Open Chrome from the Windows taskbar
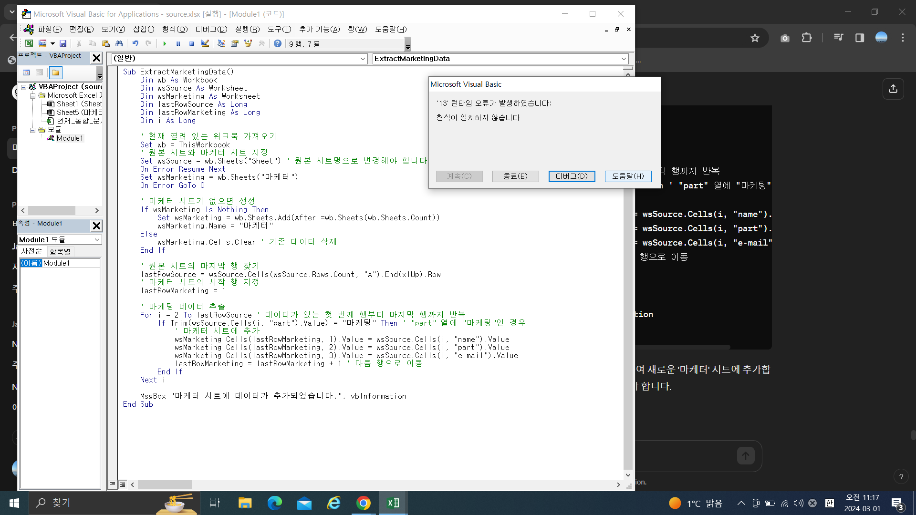 click(x=364, y=503)
